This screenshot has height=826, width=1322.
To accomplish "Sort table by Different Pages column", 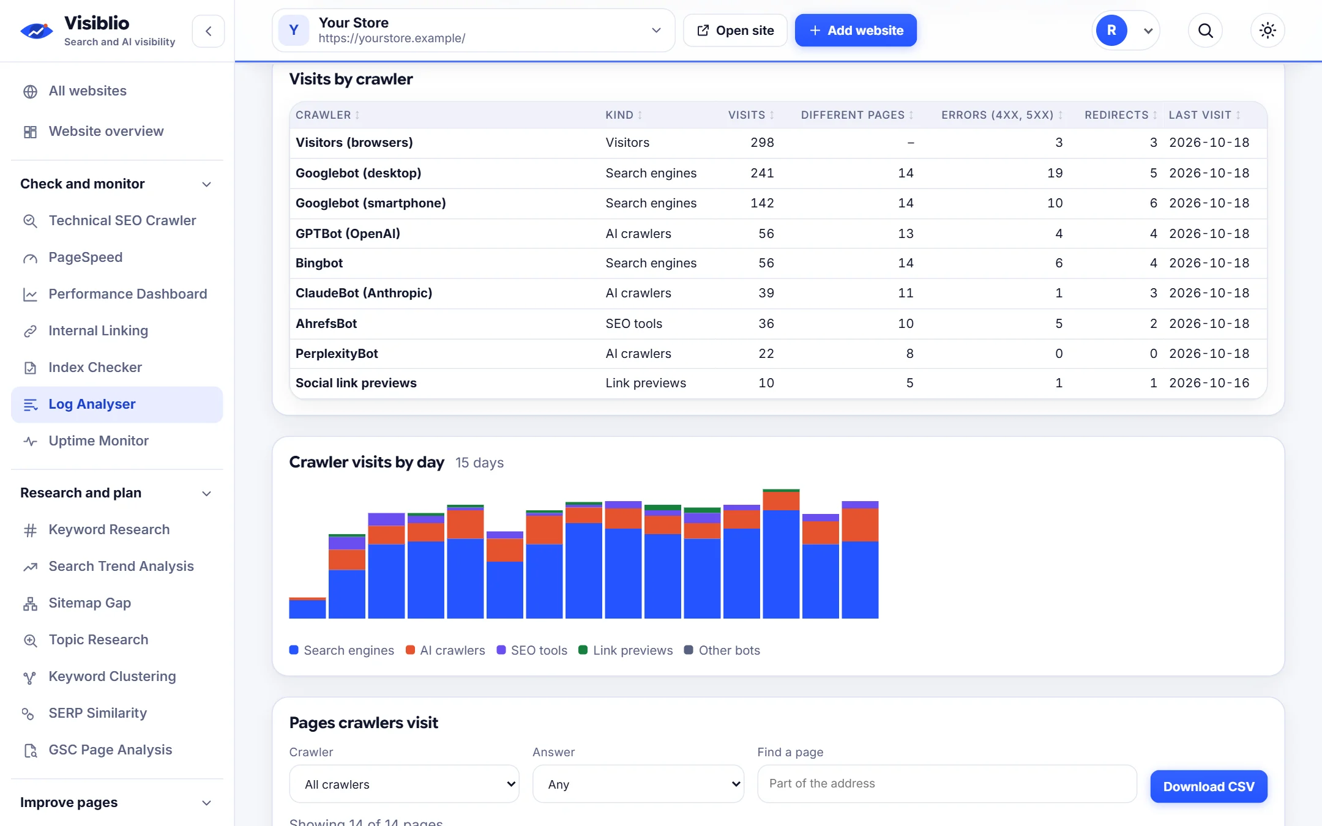I will (857, 115).
